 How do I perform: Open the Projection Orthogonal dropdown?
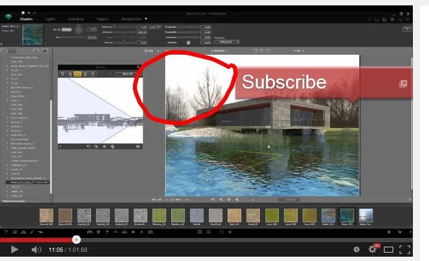tap(226, 41)
